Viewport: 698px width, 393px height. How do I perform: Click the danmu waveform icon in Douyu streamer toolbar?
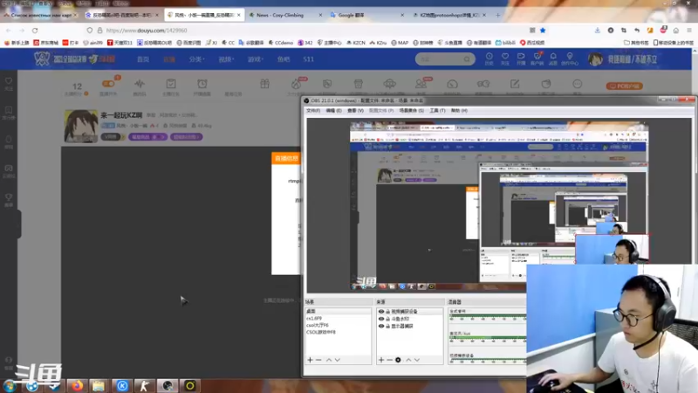[x=140, y=84]
